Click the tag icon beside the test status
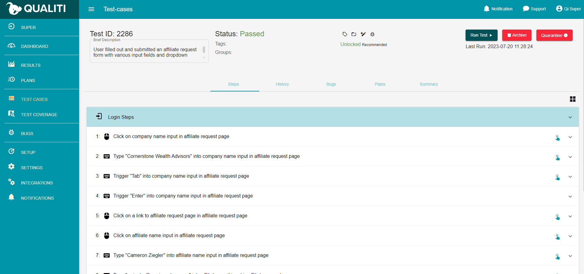Image resolution: width=584 pixels, height=274 pixels. pyautogui.click(x=345, y=34)
